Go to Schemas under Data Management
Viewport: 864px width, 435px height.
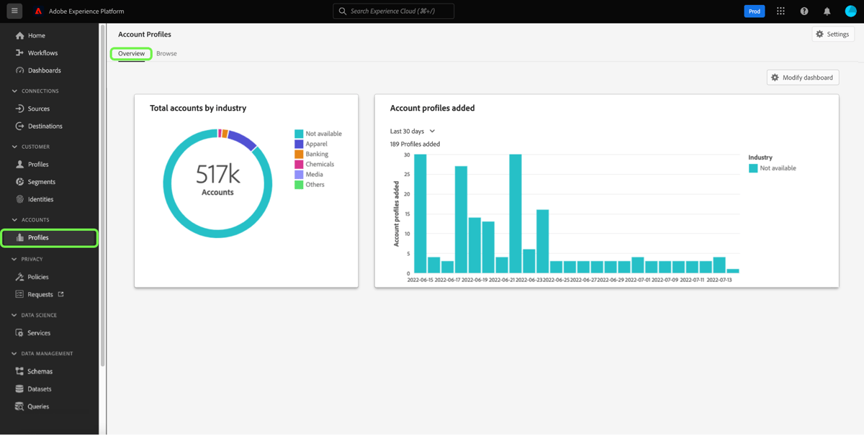pyautogui.click(x=39, y=370)
